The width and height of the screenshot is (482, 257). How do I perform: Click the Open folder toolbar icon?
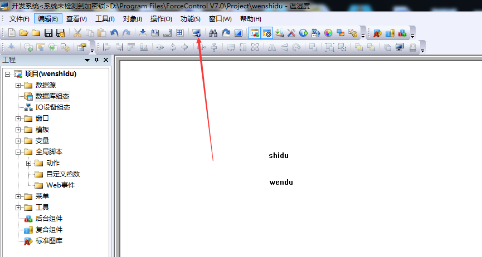click(23, 33)
